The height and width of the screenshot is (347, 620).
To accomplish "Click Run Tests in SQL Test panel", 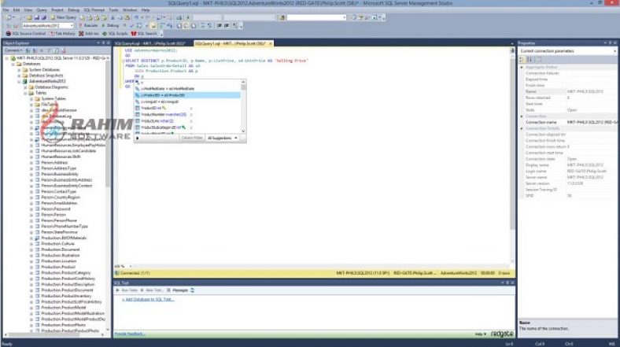I will tap(127, 290).
